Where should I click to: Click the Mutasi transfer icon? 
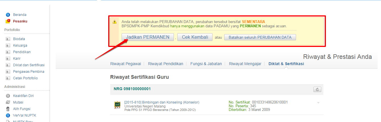pos(8,102)
